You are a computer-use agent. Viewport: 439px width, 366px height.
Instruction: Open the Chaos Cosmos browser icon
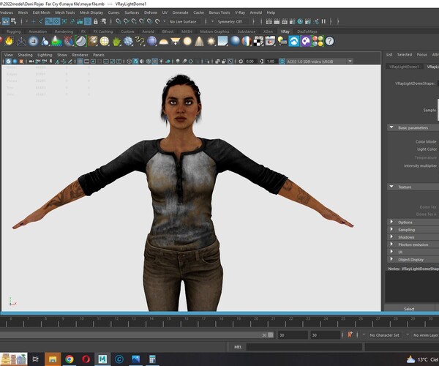click(x=294, y=41)
